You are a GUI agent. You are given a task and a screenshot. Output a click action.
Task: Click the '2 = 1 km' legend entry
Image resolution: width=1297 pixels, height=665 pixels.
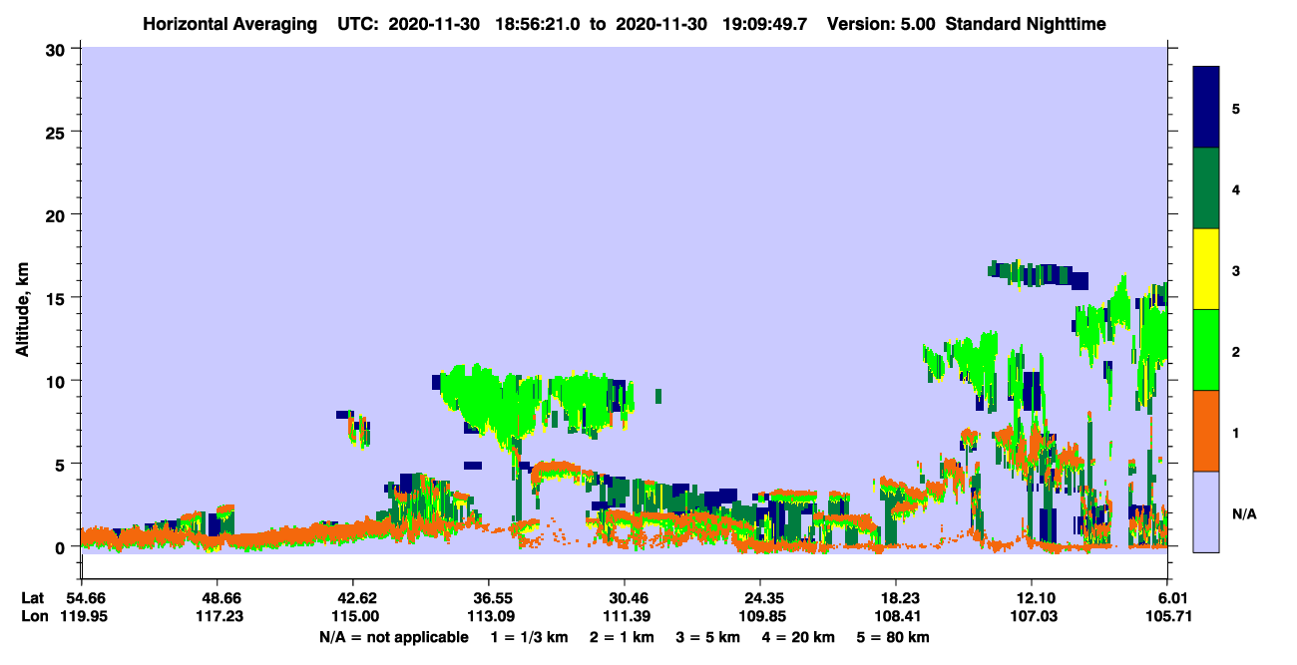pyautogui.click(x=622, y=637)
